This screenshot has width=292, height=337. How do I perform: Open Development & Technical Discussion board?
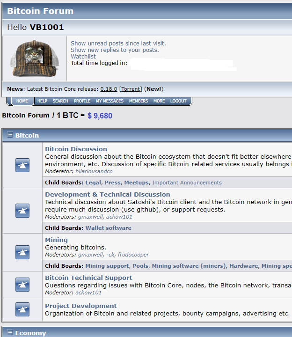point(108,194)
